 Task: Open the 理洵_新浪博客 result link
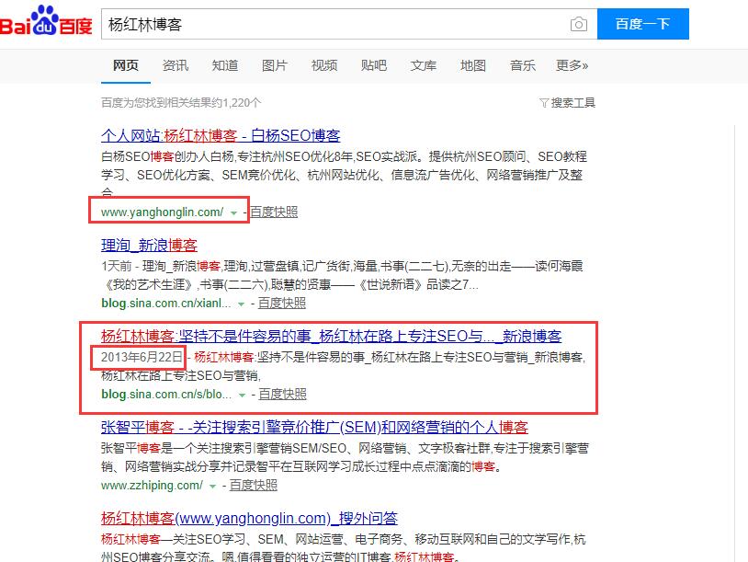149,246
